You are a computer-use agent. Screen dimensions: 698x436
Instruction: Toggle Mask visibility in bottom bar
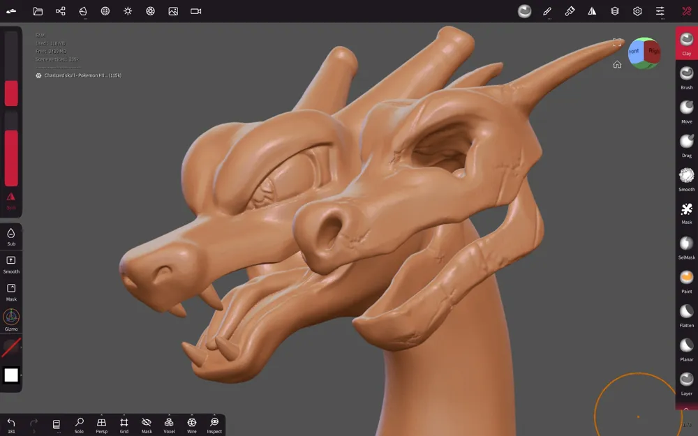click(147, 425)
